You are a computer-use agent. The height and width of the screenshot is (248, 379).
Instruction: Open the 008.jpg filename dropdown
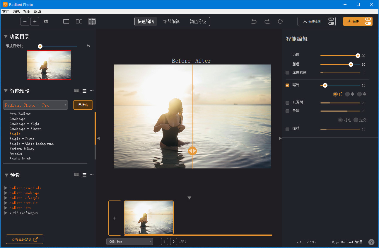[151, 242]
